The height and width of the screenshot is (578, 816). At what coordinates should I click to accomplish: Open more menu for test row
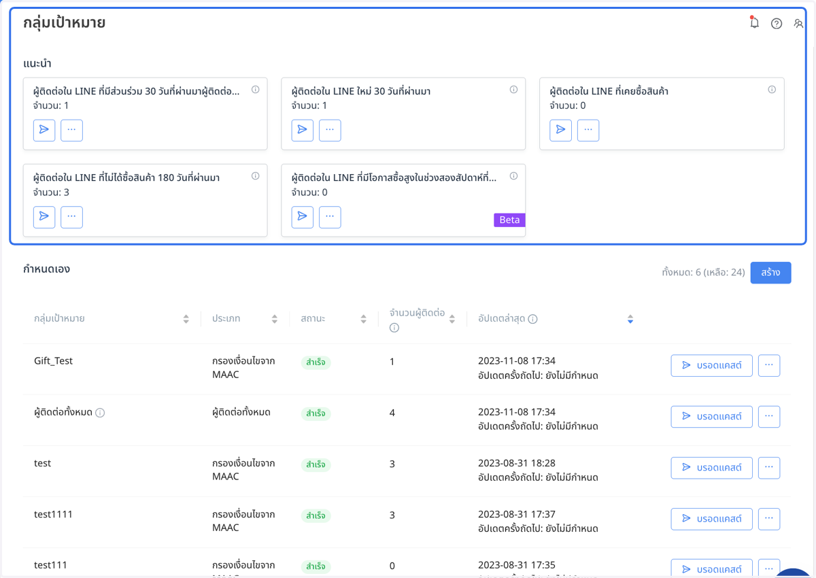click(x=769, y=468)
